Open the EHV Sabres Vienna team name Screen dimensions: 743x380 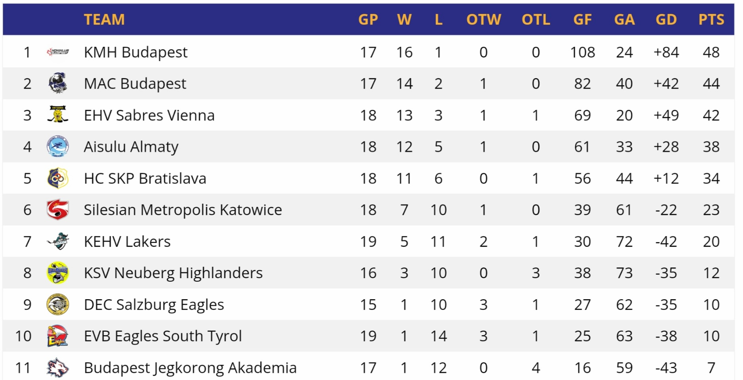click(x=149, y=115)
